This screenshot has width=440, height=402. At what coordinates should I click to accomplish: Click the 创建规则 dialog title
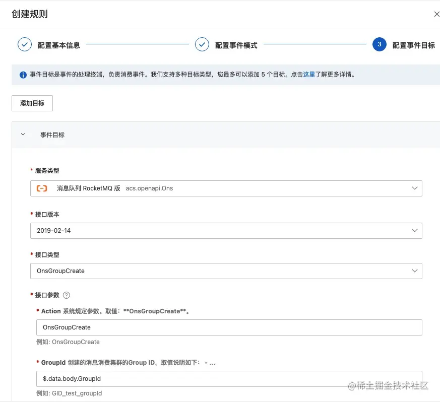point(30,14)
